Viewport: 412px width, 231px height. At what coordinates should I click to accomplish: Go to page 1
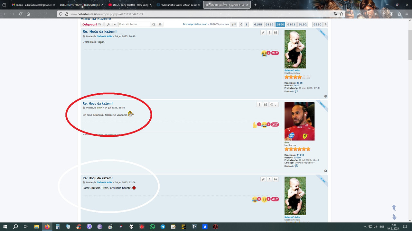246,24
